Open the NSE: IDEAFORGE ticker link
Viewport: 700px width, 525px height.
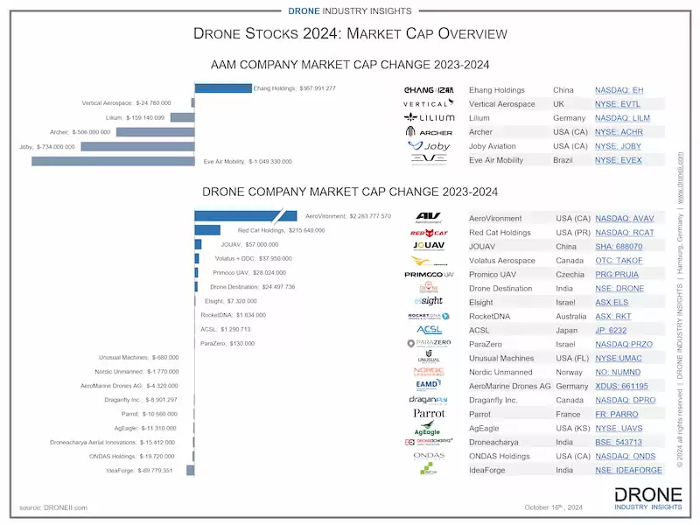[x=628, y=470]
